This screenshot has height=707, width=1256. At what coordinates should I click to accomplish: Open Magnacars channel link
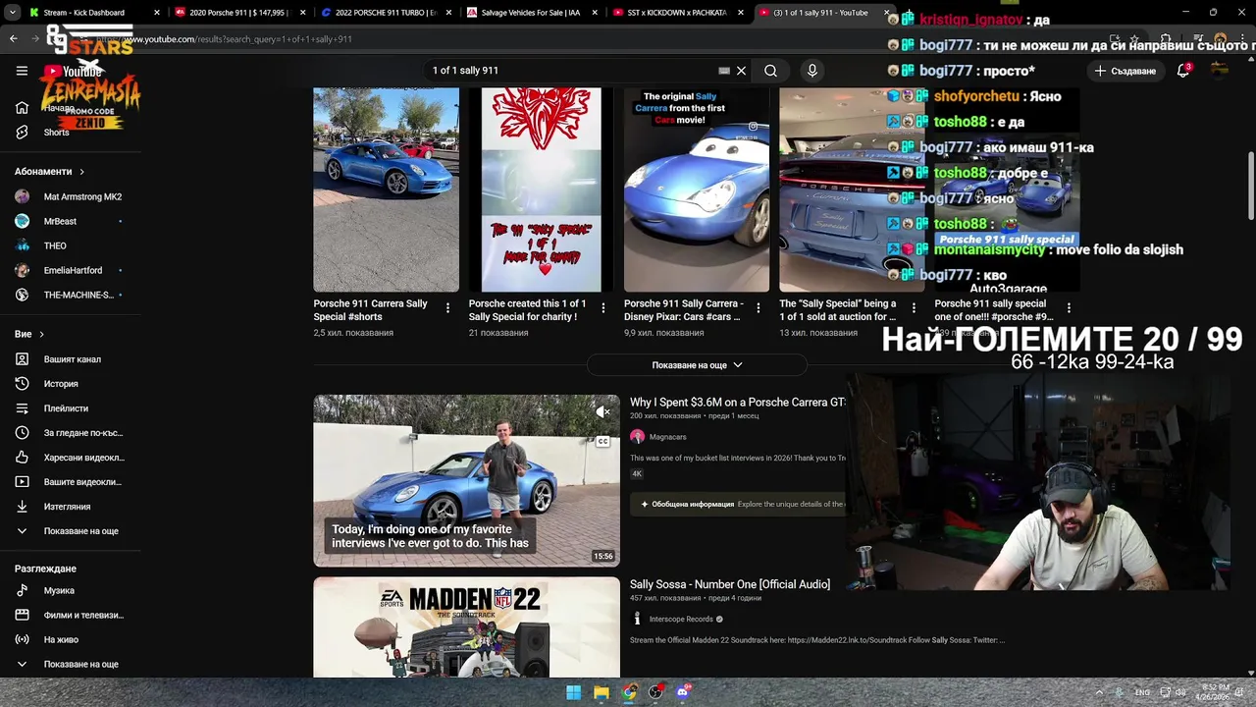pos(667,437)
